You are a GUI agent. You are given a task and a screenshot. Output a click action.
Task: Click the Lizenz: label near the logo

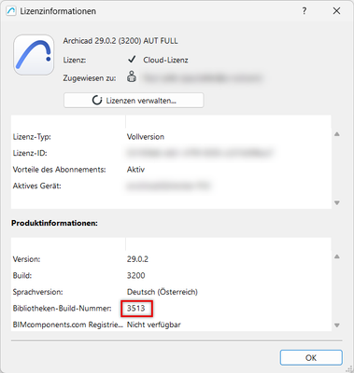point(75,60)
